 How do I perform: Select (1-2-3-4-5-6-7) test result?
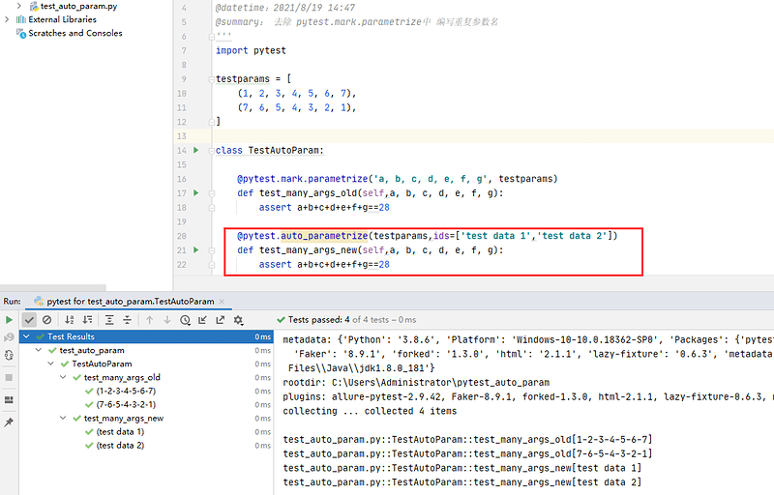pyautogui.click(x=126, y=391)
